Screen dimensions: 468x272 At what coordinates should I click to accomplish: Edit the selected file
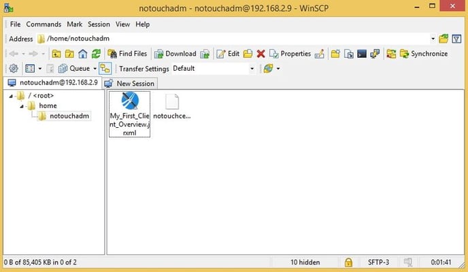point(228,54)
